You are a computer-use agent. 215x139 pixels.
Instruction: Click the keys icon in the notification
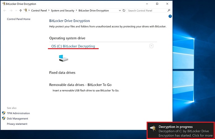(153, 128)
